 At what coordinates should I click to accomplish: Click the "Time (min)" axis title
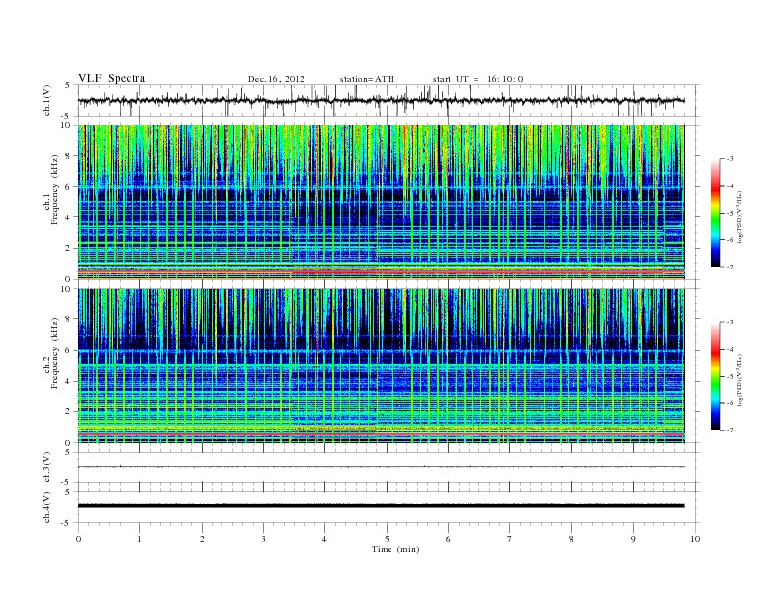(395, 549)
